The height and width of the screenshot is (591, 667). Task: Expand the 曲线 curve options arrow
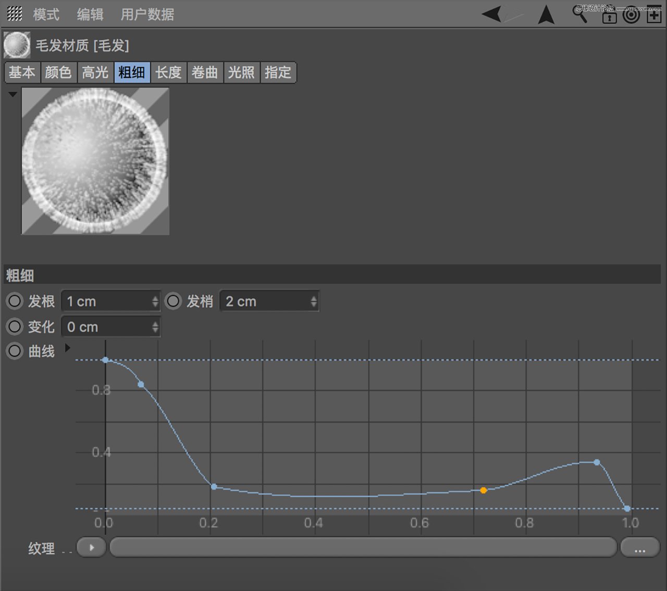tap(67, 347)
